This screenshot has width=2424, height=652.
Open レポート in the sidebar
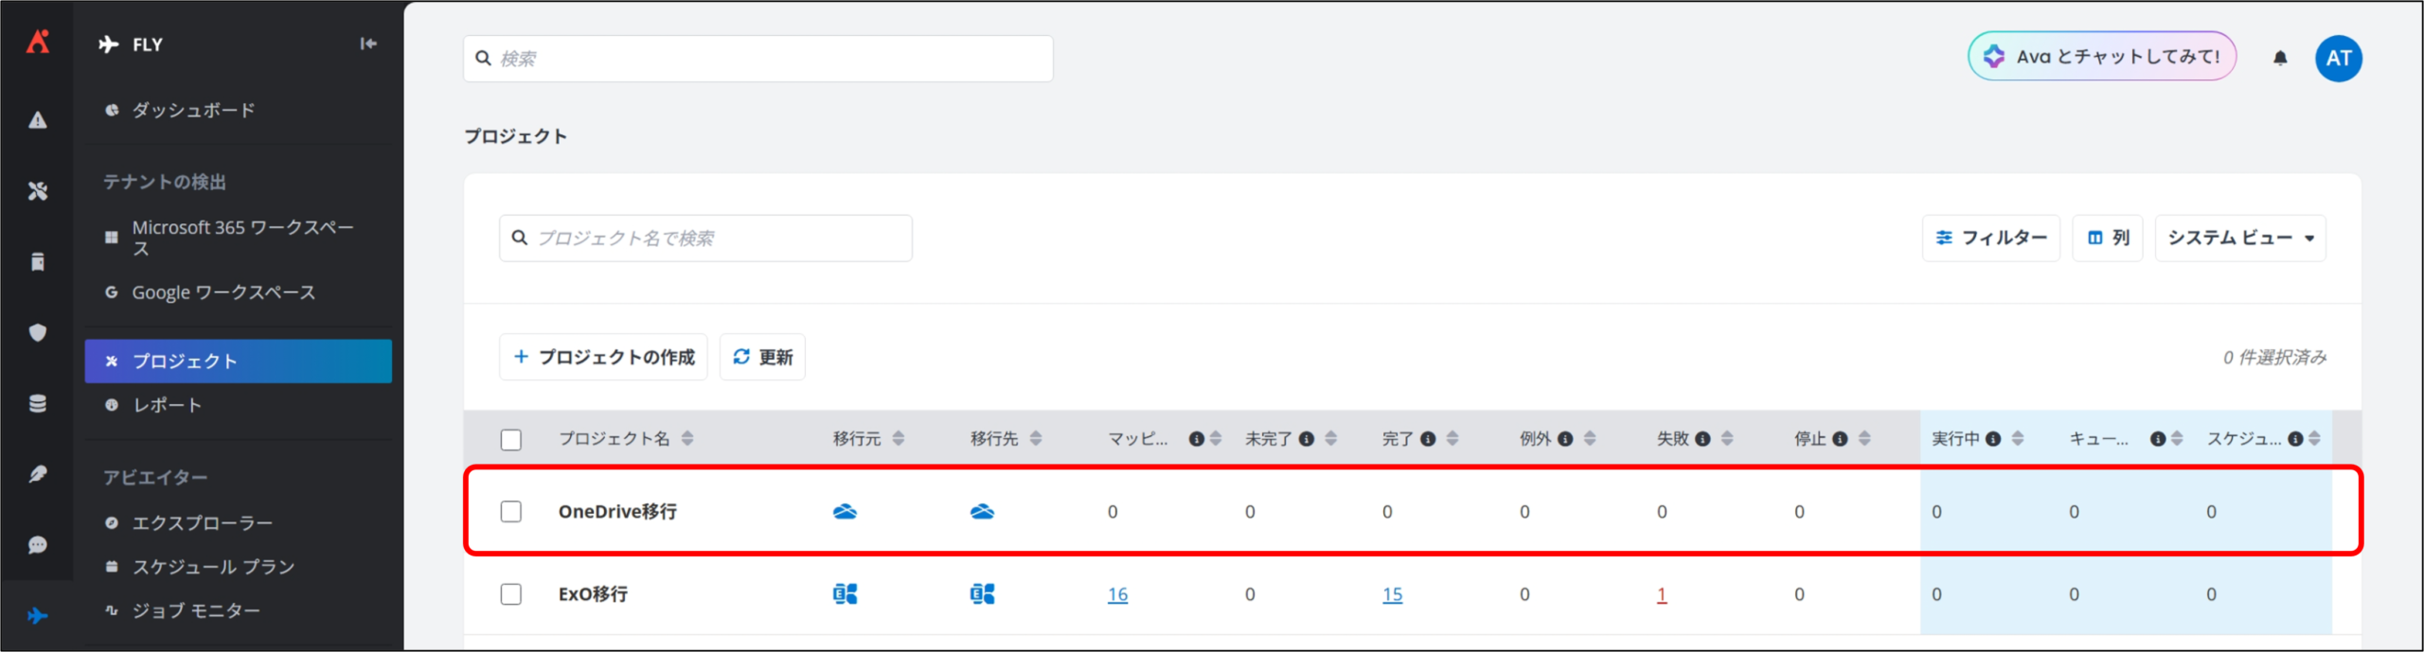pyautogui.click(x=167, y=405)
